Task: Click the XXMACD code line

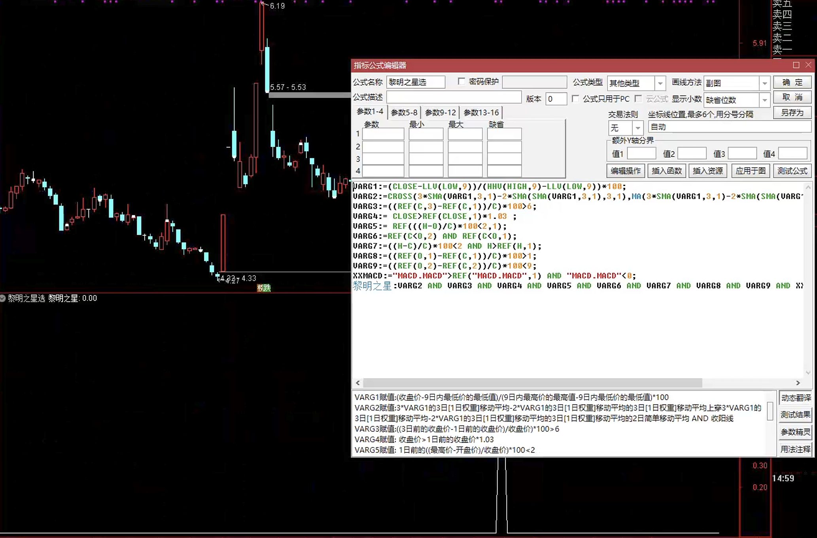Action: pyautogui.click(x=494, y=276)
